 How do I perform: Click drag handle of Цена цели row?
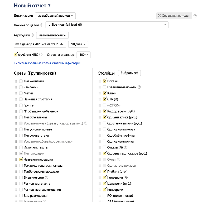[x=100, y=184]
